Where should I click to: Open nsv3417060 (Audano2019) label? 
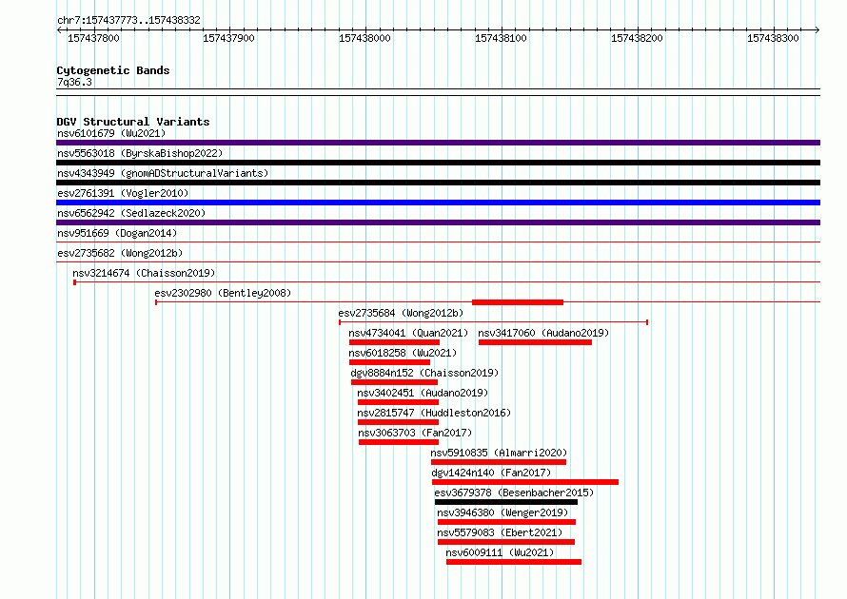pos(543,333)
